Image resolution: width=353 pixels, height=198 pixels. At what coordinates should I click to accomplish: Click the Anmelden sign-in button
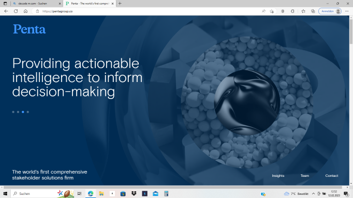(x=330, y=11)
